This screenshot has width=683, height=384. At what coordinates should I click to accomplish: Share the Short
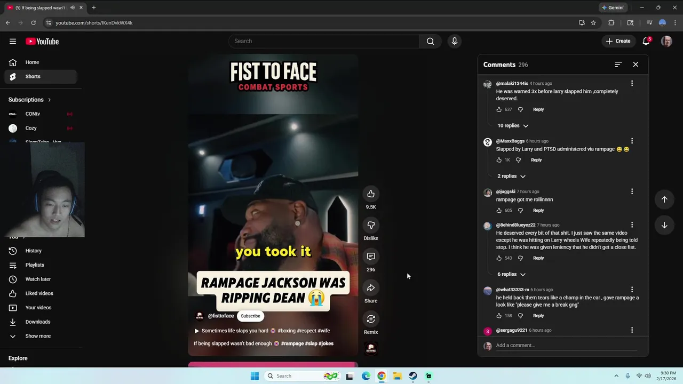coord(371,288)
